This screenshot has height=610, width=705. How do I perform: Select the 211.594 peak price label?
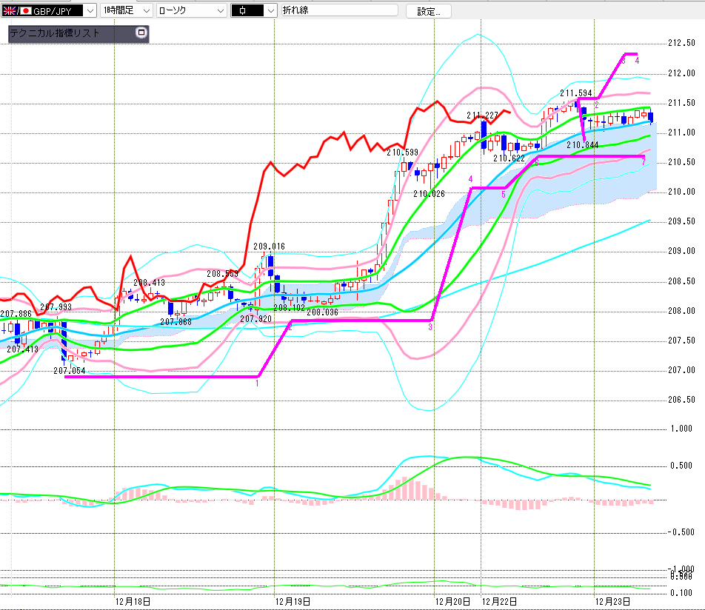tap(575, 93)
